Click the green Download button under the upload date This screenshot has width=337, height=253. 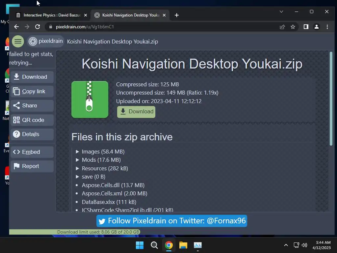pyautogui.click(x=136, y=112)
